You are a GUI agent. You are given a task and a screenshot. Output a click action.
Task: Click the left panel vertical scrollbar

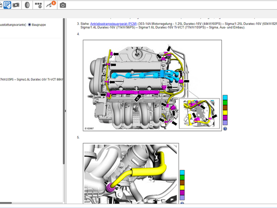point(64,91)
